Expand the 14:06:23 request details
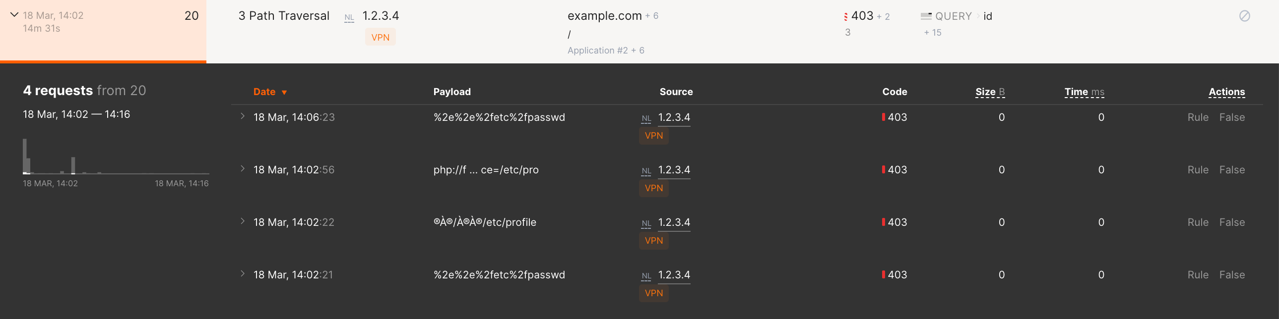Screen dimensions: 1279x319 [242, 116]
